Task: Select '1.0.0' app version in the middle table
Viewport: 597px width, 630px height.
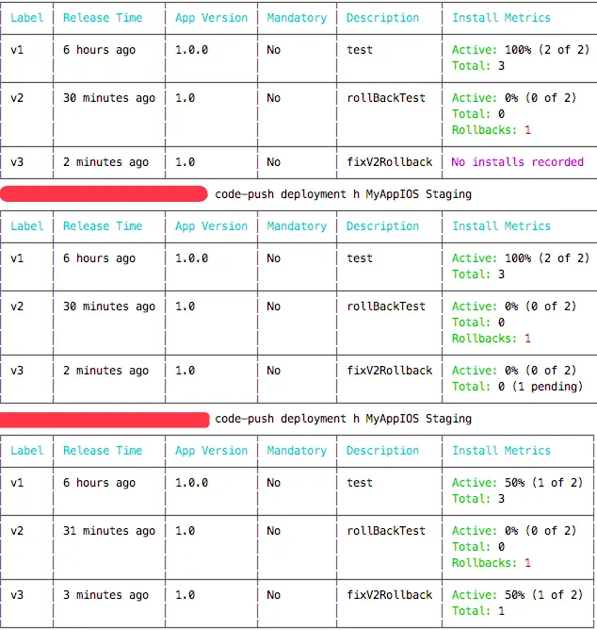Action: point(192,258)
